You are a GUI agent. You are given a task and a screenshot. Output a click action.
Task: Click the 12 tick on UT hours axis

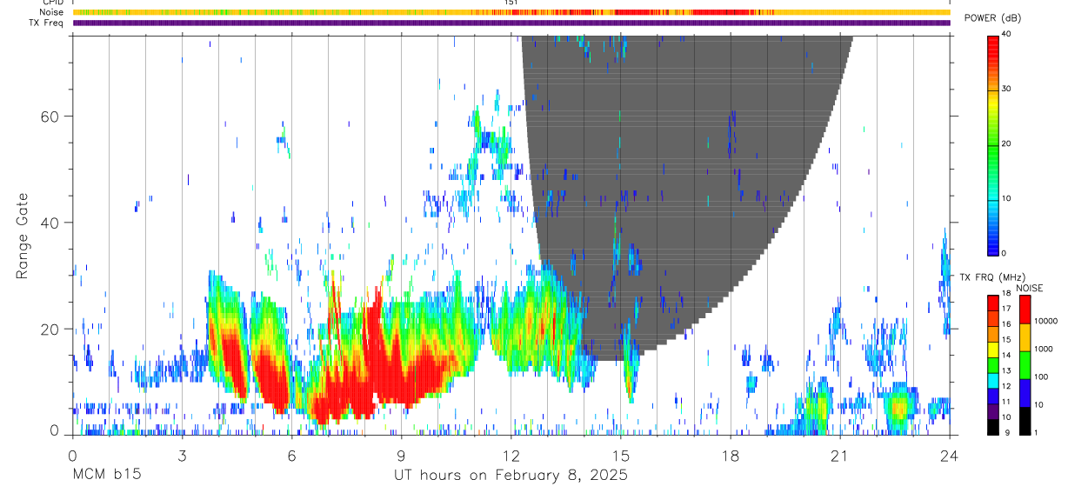tap(511, 455)
